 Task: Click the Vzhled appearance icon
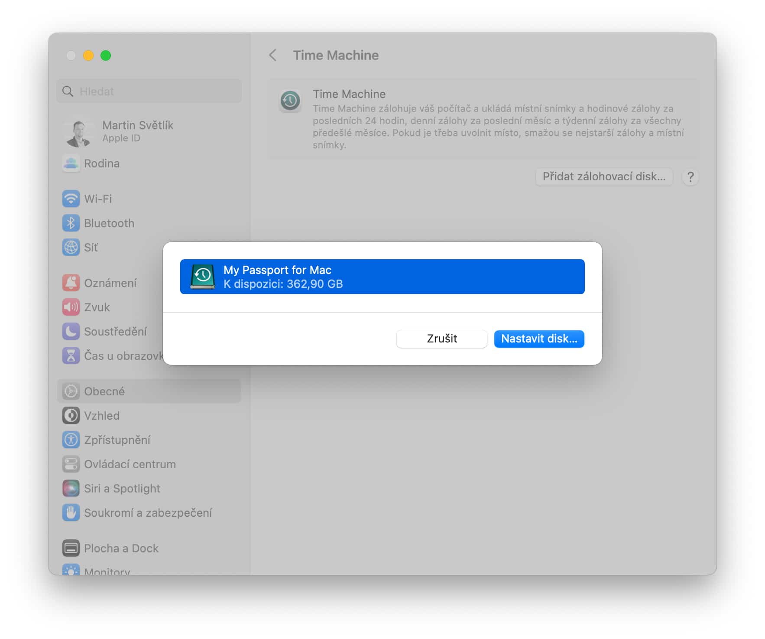pyautogui.click(x=71, y=416)
